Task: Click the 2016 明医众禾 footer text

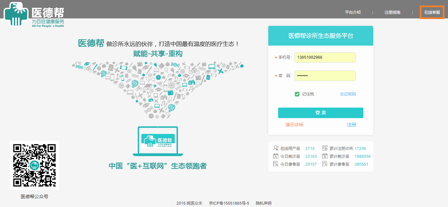Action: [x=189, y=203]
